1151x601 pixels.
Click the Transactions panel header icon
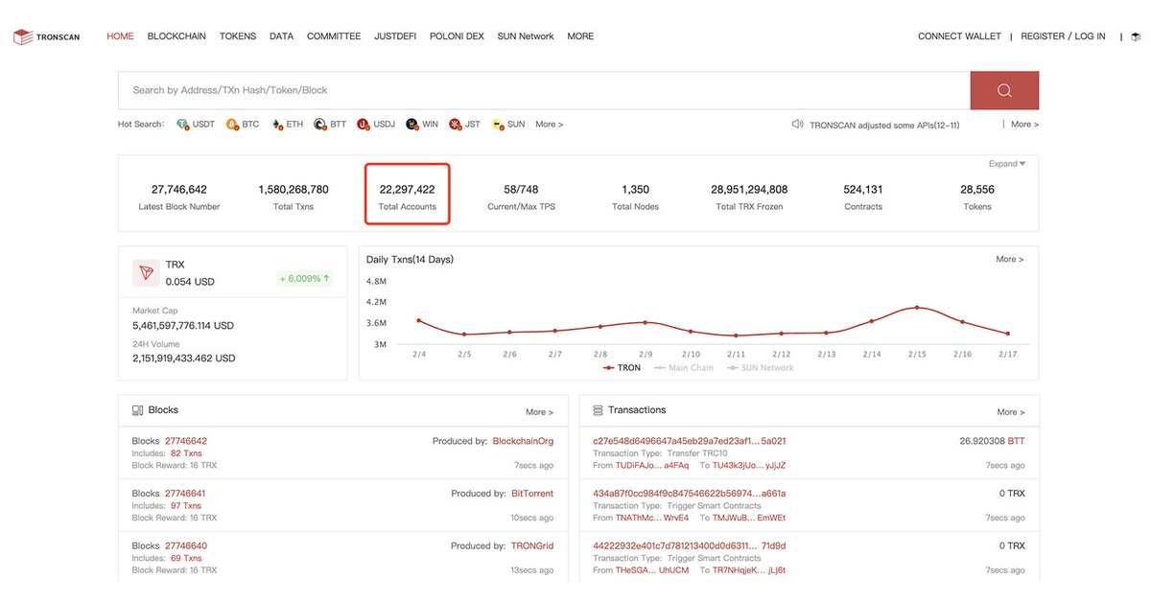[598, 410]
